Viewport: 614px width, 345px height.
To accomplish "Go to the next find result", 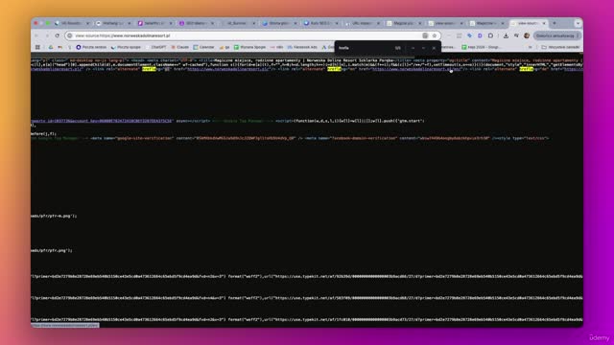I will click(x=423, y=48).
